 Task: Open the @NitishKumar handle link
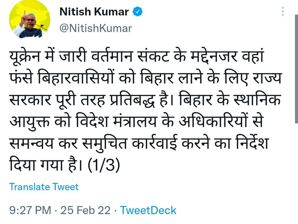click(x=95, y=28)
